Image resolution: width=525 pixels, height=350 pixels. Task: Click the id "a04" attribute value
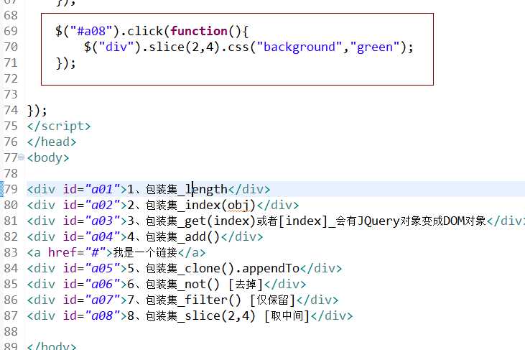pos(103,236)
